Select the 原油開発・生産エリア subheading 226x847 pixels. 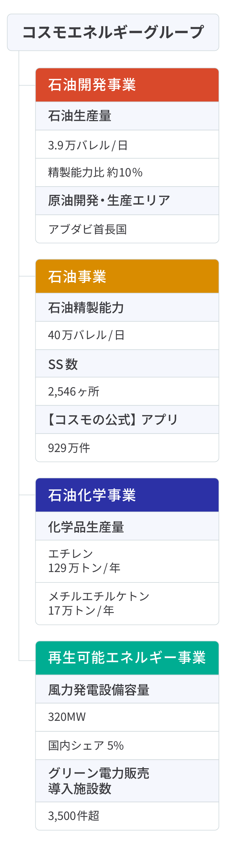127,201
